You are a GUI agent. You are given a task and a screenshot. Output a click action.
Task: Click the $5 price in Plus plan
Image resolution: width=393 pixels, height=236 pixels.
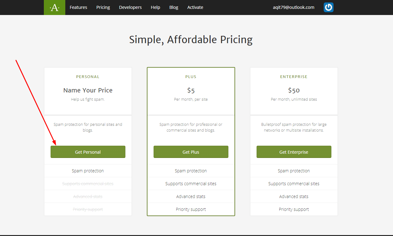[191, 90]
